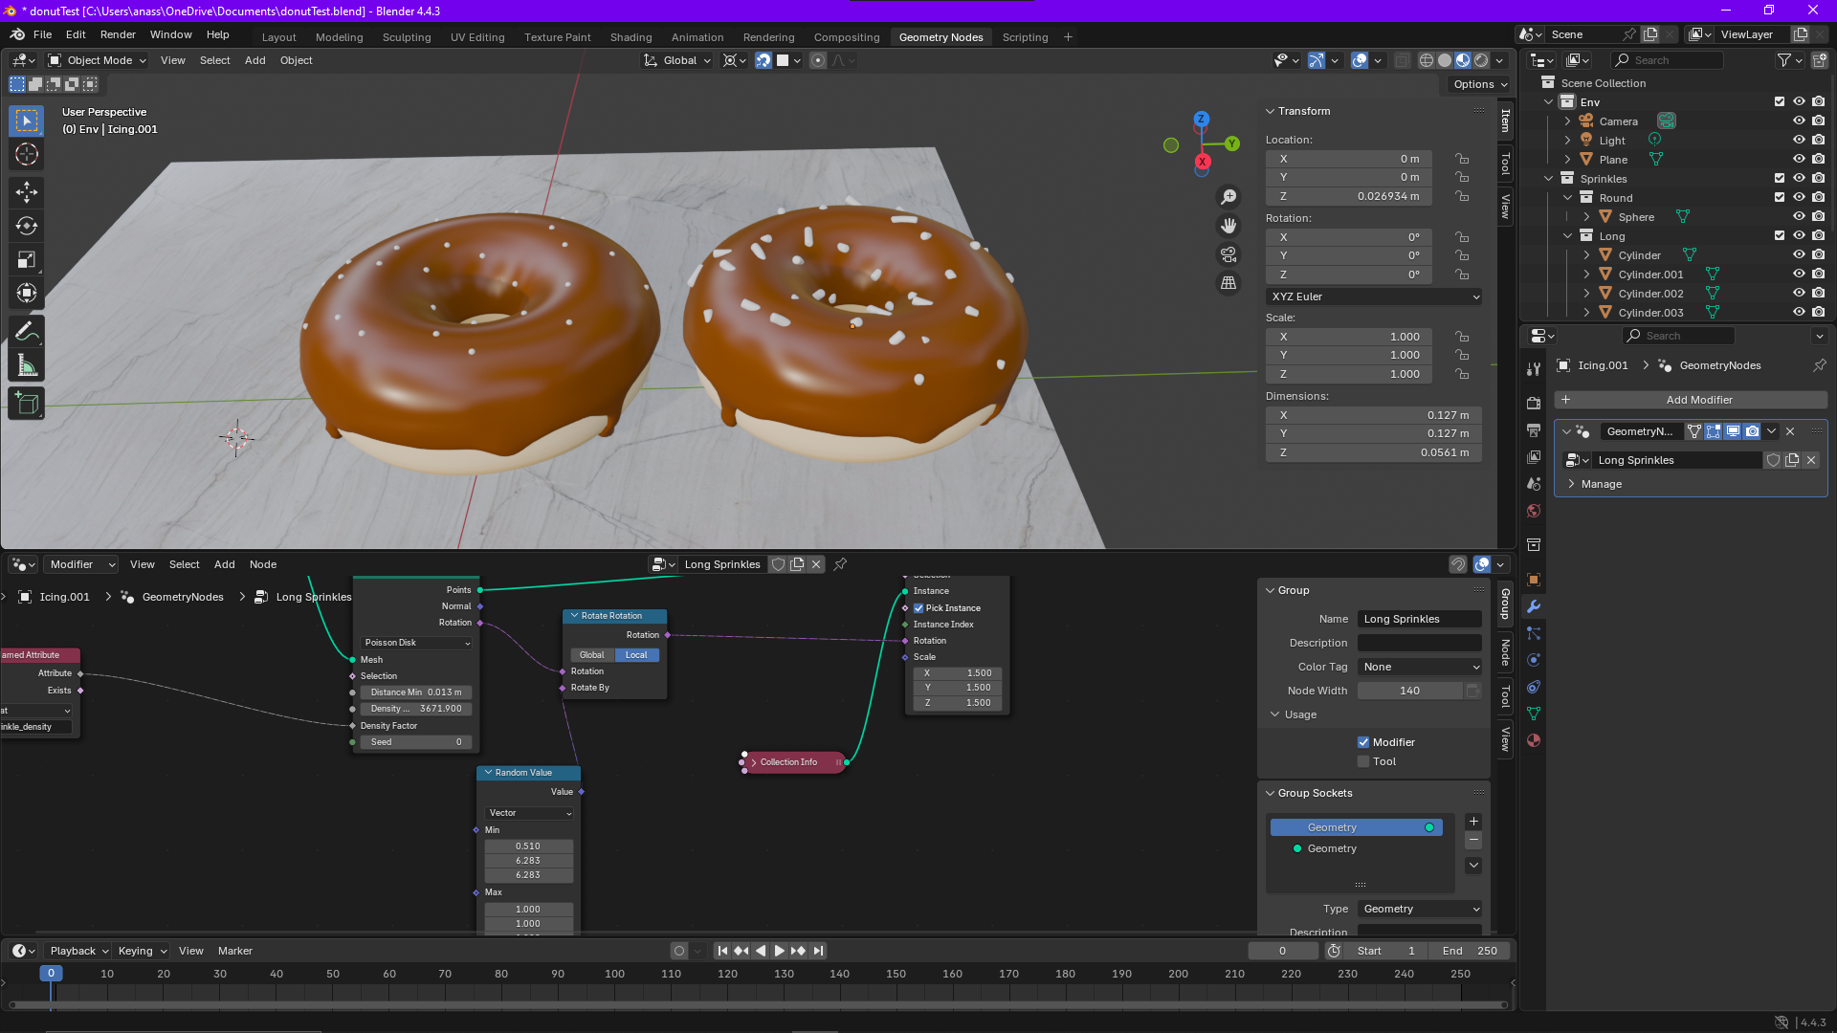Viewport: 1837px width, 1033px height.
Task: Uncheck Pick Instance in node
Action: click(x=918, y=608)
